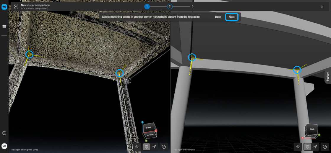
Task: Select second matched point marker in model view
Action: (297, 70)
